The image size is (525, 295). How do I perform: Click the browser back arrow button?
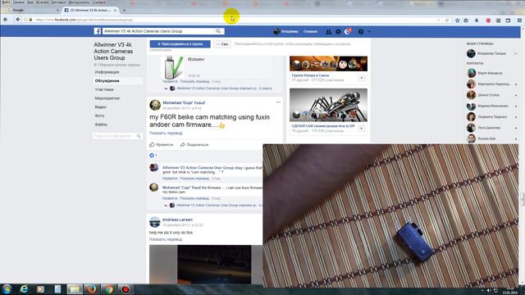point(17,20)
